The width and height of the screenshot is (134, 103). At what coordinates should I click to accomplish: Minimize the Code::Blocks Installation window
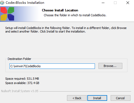[103, 3]
